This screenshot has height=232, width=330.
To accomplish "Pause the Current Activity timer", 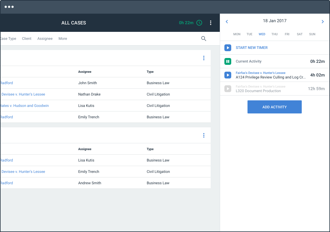I will pos(228,61).
